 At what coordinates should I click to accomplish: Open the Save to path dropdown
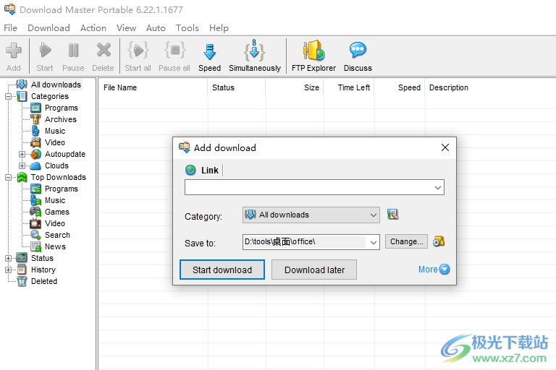click(373, 243)
